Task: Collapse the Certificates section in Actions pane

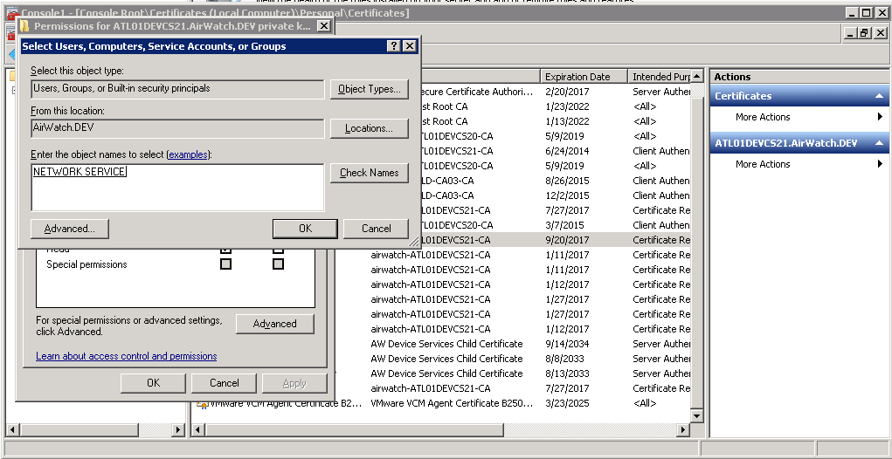Action: tap(879, 96)
